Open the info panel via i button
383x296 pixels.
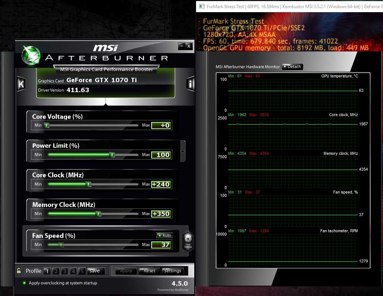[191, 84]
